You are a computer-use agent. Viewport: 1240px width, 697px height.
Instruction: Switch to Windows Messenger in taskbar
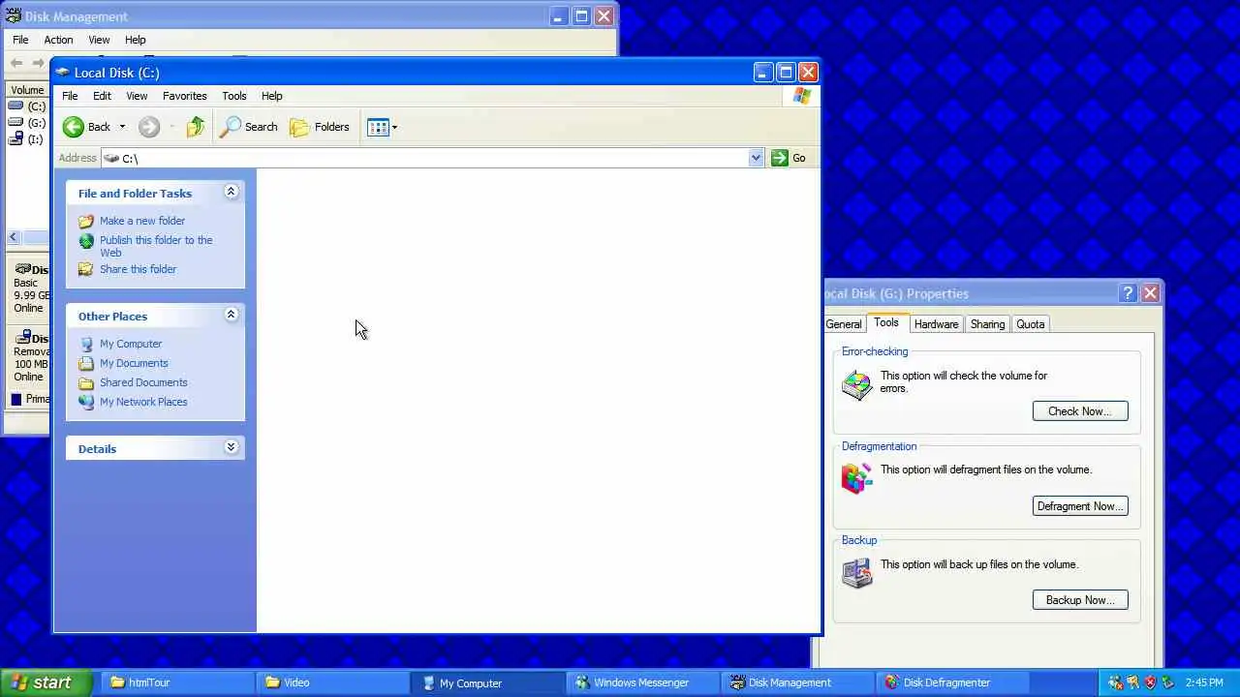pos(642,682)
